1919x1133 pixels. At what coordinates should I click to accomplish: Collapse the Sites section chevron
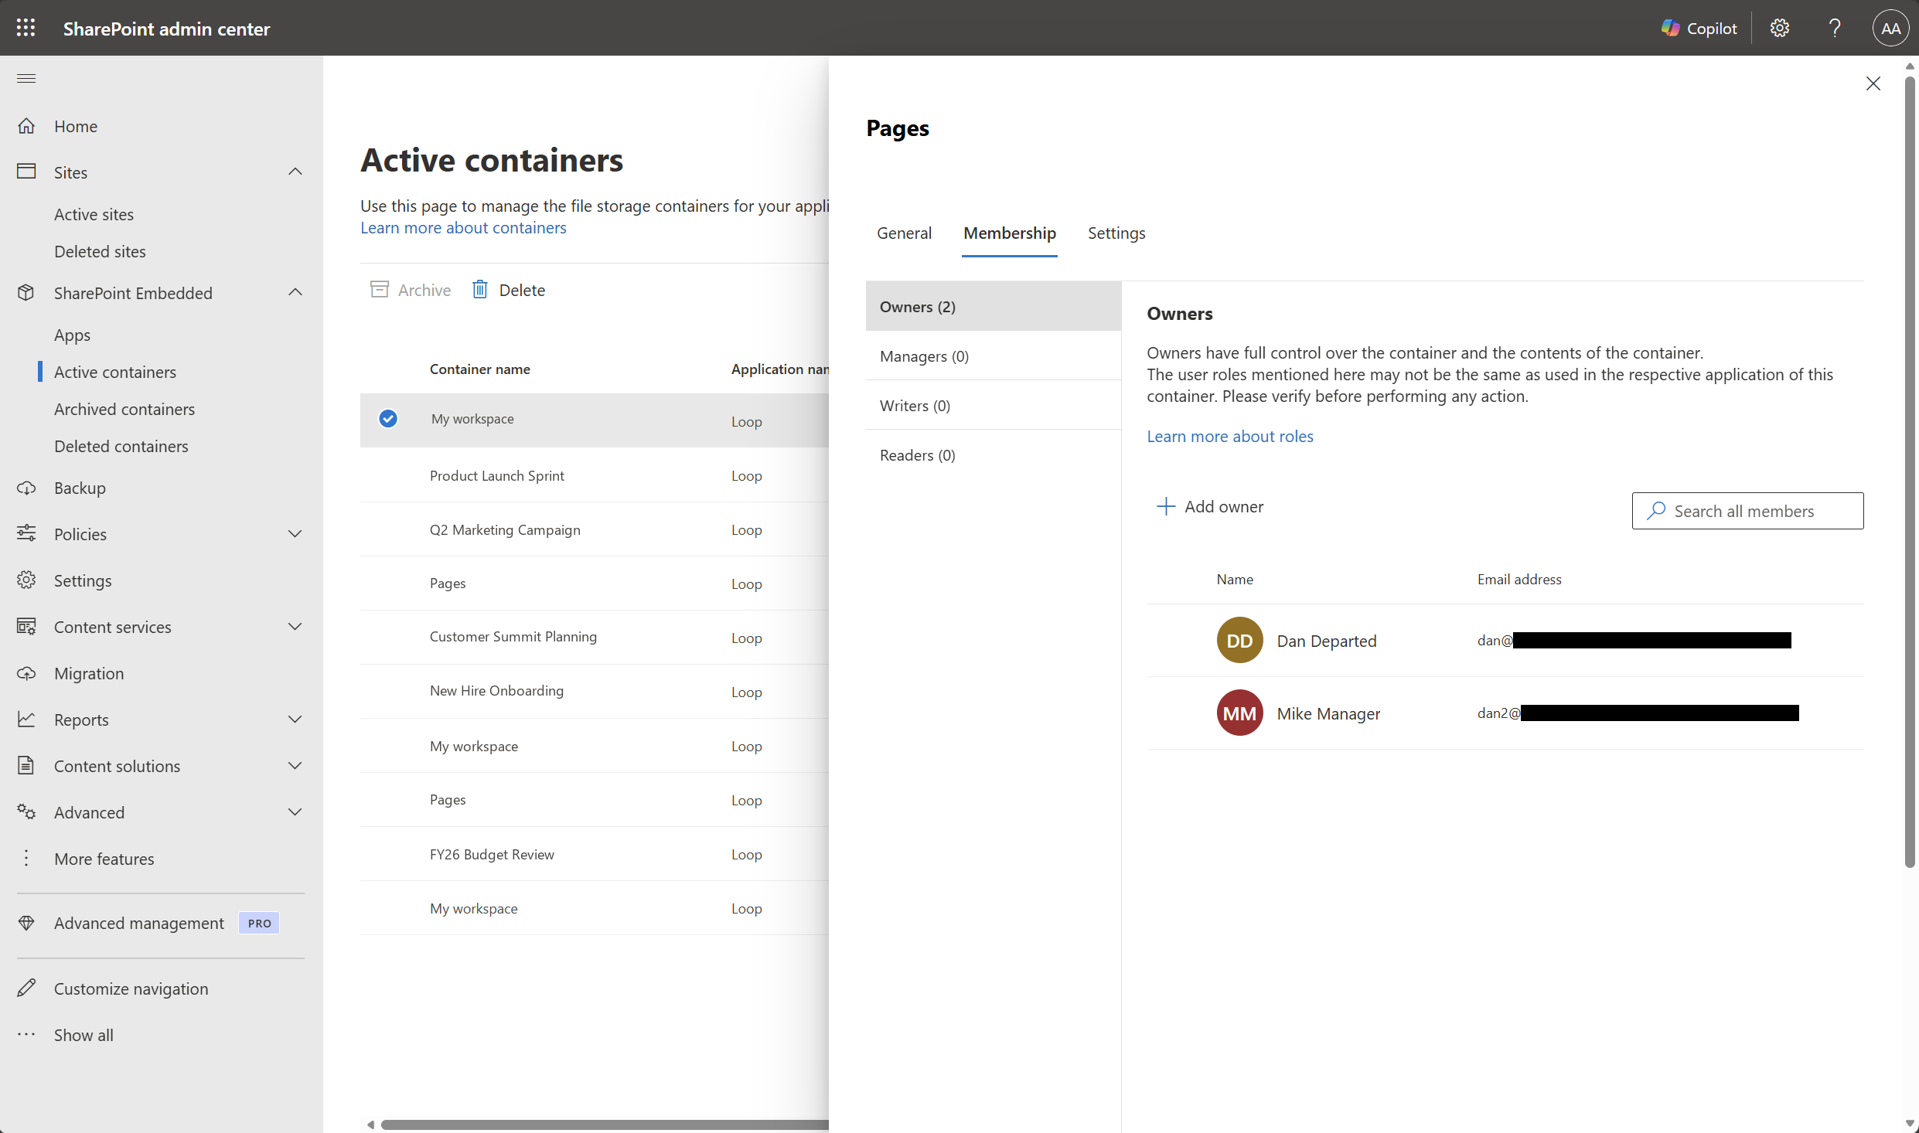(x=295, y=172)
